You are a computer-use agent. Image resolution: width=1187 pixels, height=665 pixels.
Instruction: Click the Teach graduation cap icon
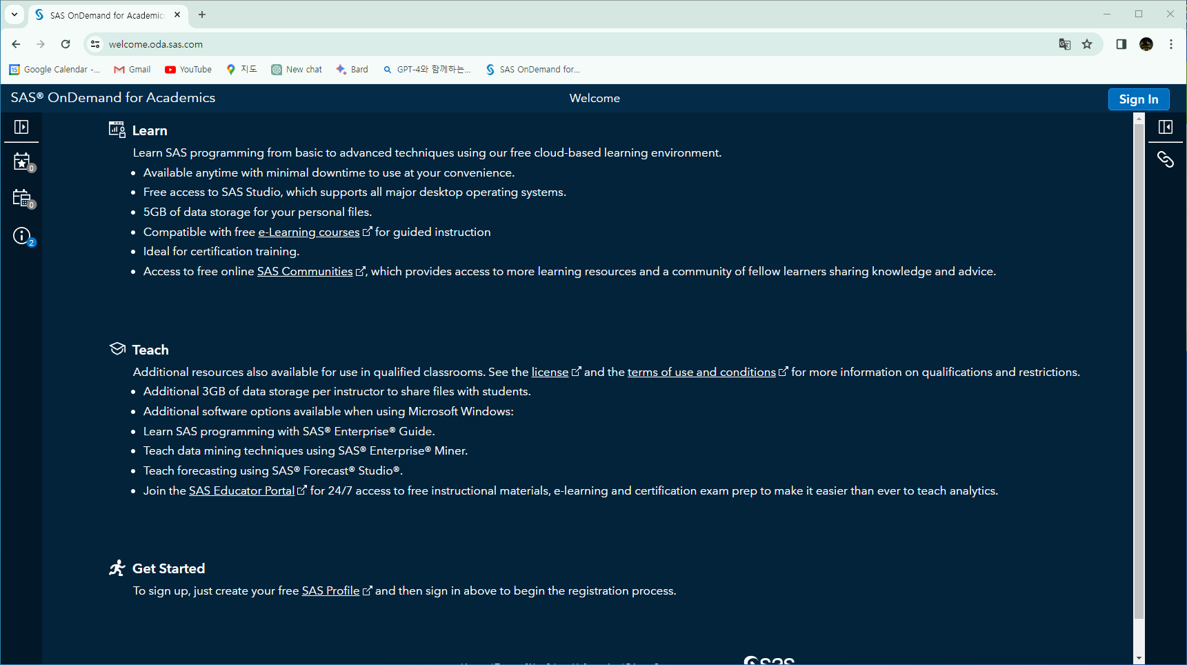(x=117, y=348)
